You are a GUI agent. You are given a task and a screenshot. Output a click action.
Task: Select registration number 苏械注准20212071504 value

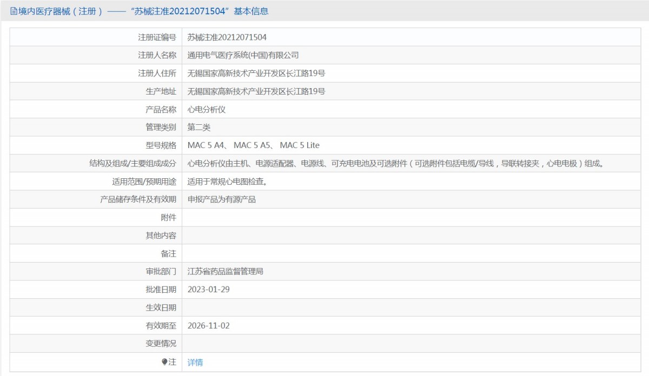227,37
